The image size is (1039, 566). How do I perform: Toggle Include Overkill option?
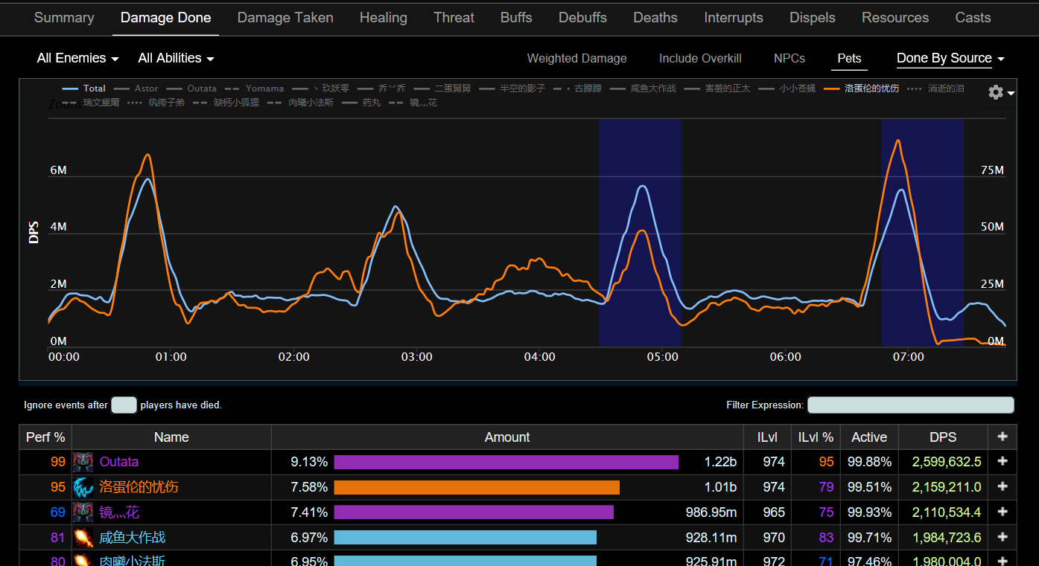click(x=700, y=58)
